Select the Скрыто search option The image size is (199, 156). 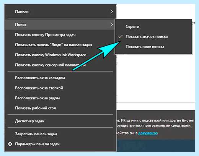[x=153, y=26]
